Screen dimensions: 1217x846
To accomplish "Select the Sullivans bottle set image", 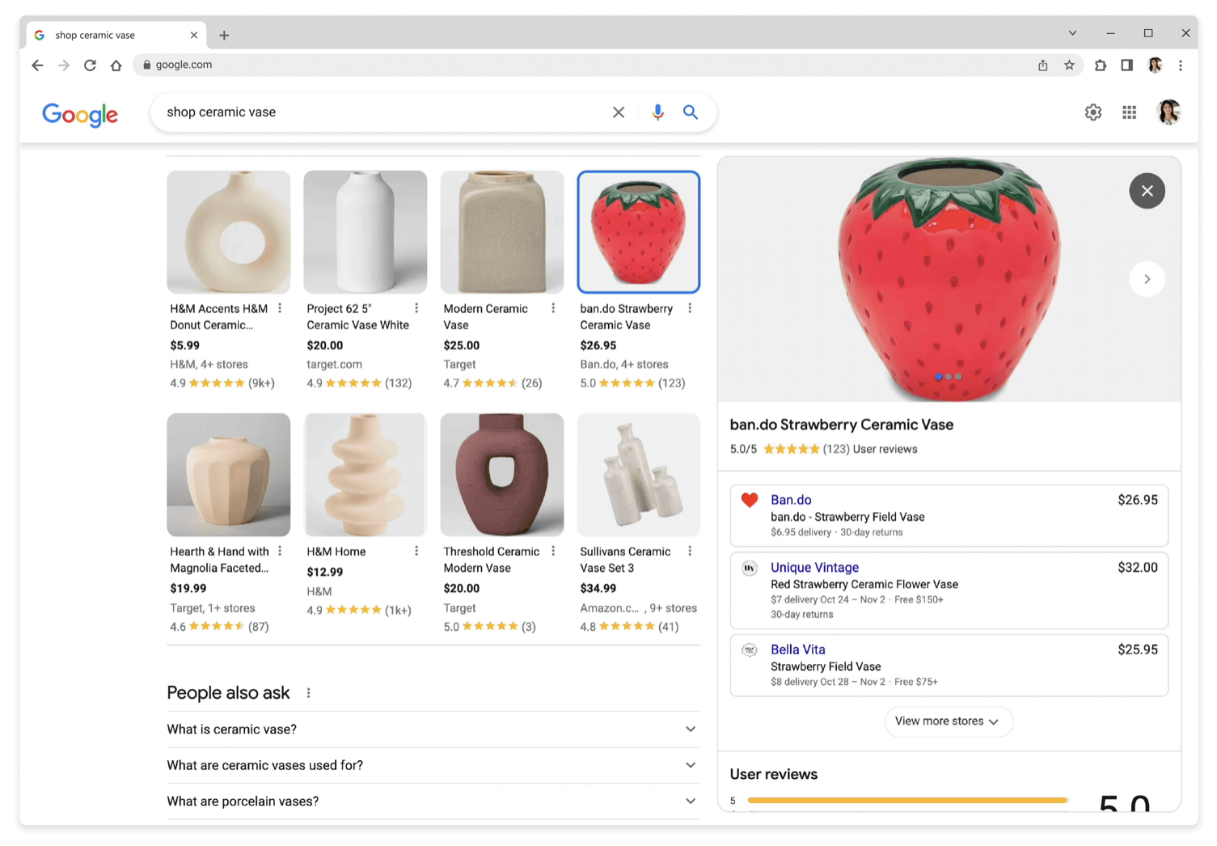I will click(x=639, y=475).
